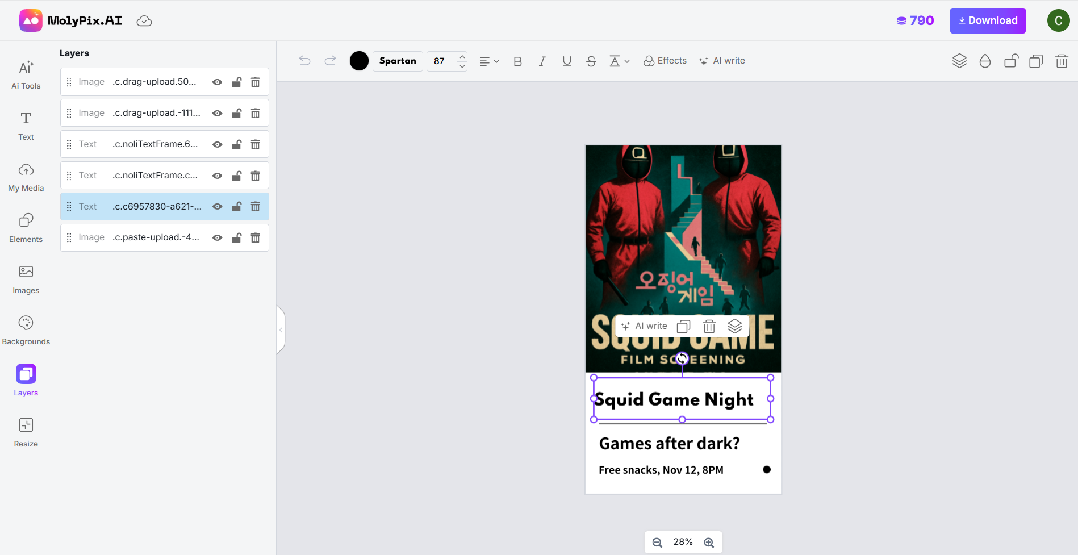Viewport: 1078px width, 555px height.
Task: Open the Resize tool
Action: point(26,433)
